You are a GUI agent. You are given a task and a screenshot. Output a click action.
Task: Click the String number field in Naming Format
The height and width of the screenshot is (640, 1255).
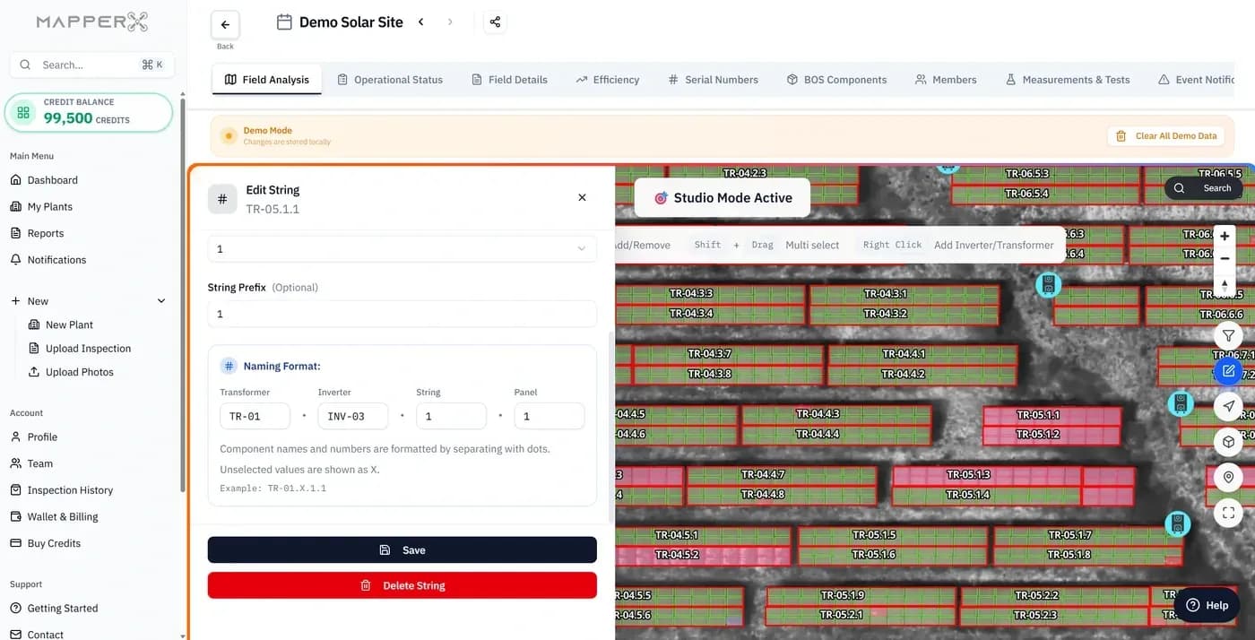(x=451, y=416)
